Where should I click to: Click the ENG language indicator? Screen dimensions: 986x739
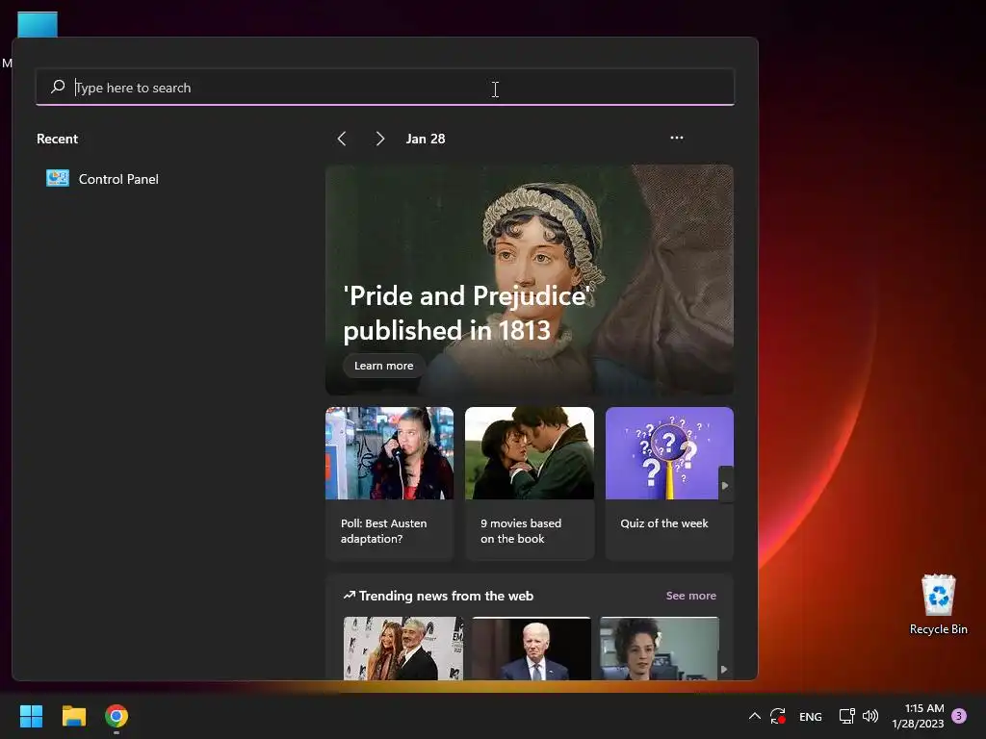[x=810, y=716]
